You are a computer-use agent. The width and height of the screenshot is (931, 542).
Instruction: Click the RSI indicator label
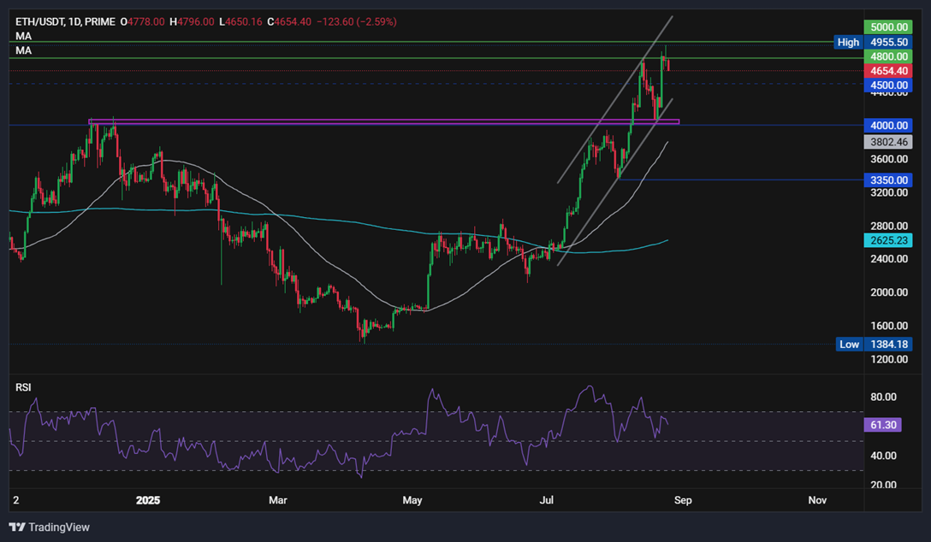coord(23,387)
